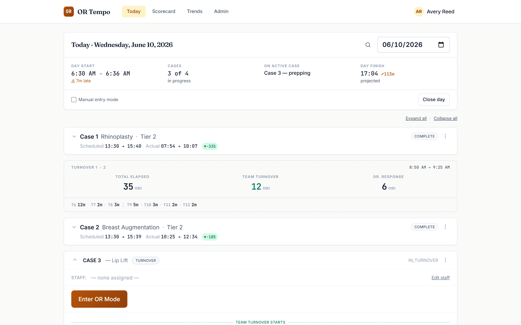This screenshot has height=325, width=521.
Task: Open Case 1 kebab menu
Action: point(445,136)
